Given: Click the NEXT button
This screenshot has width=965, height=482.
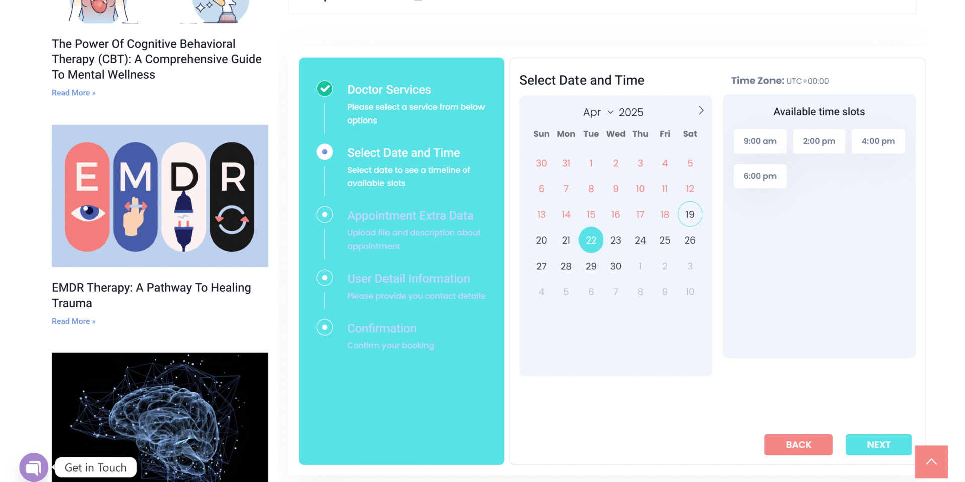Looking at the screenshot, I should 879,445.
